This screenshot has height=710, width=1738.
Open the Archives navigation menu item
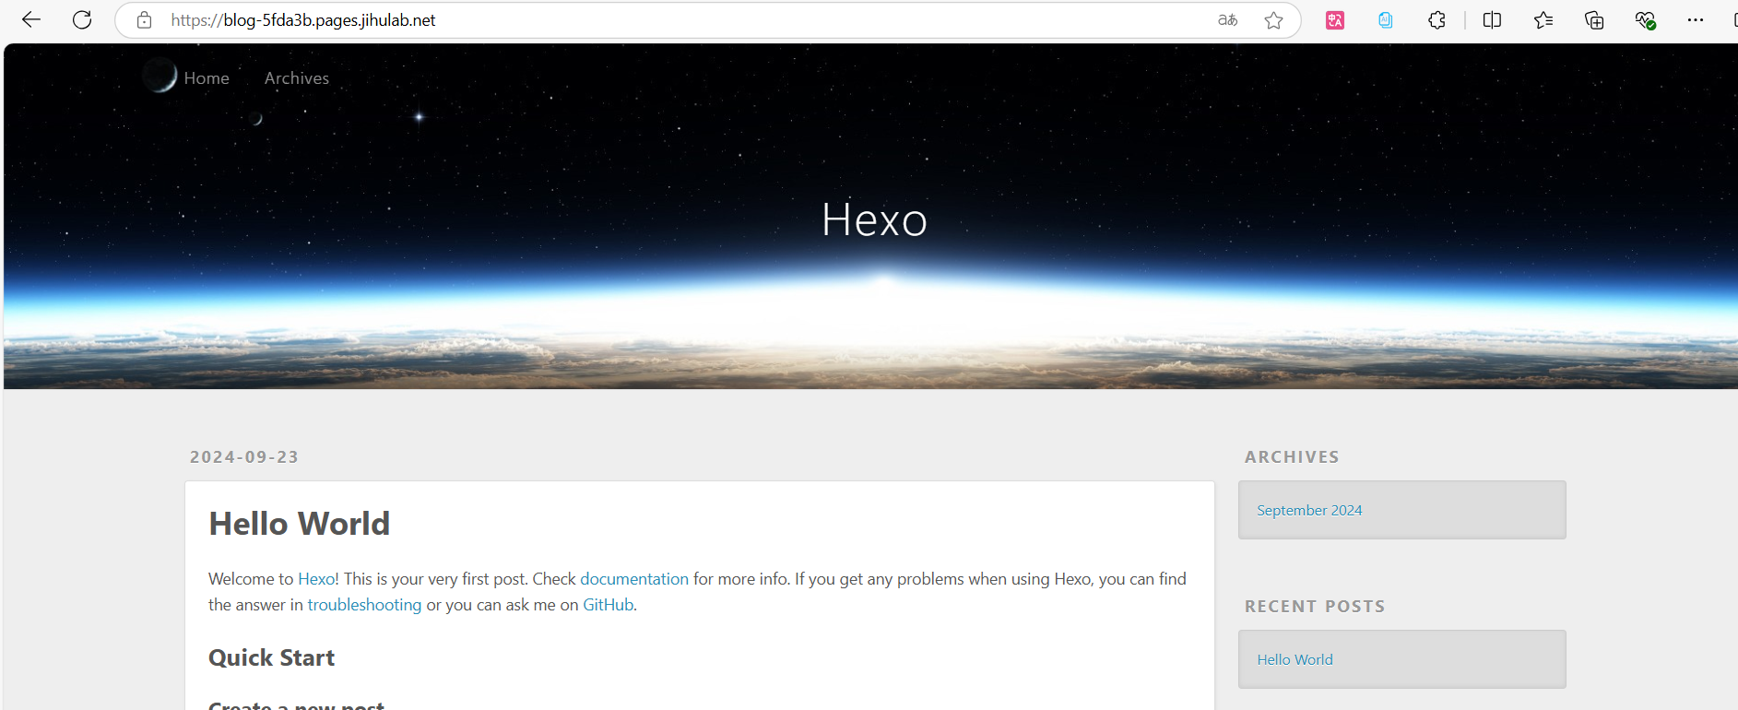(296, 77)
